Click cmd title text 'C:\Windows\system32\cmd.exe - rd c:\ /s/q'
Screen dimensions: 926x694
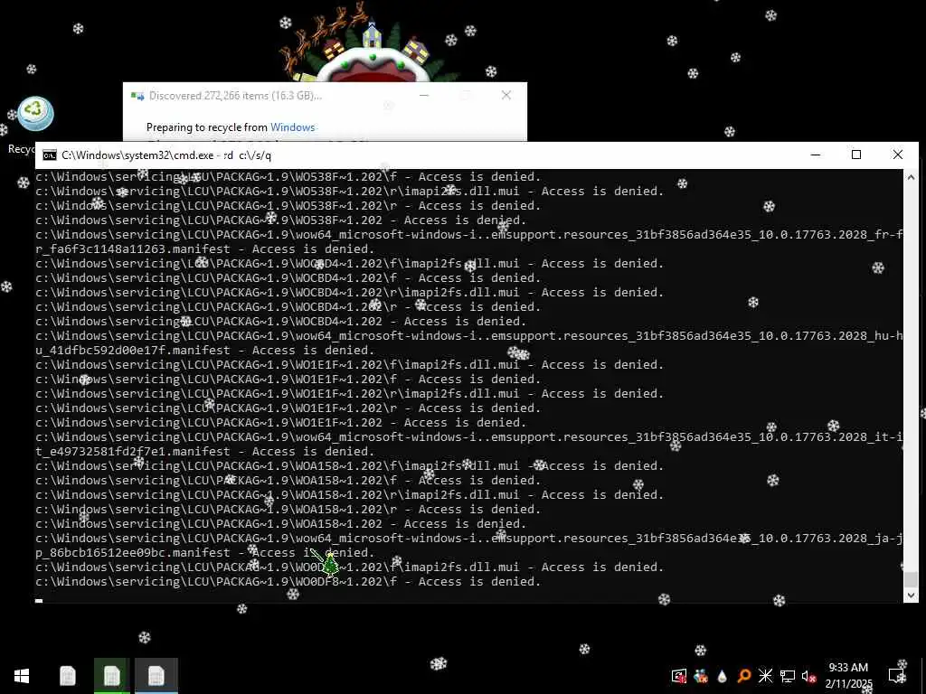pos(166,155)
